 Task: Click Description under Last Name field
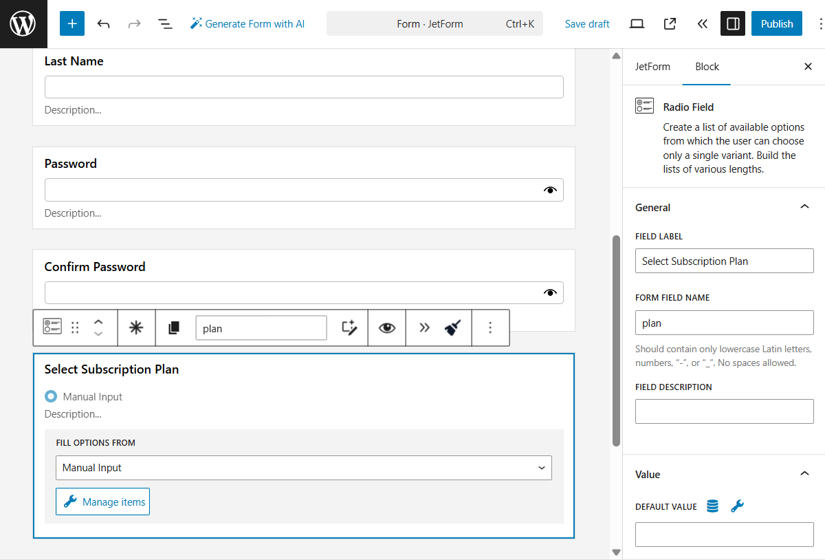(73, 110)
